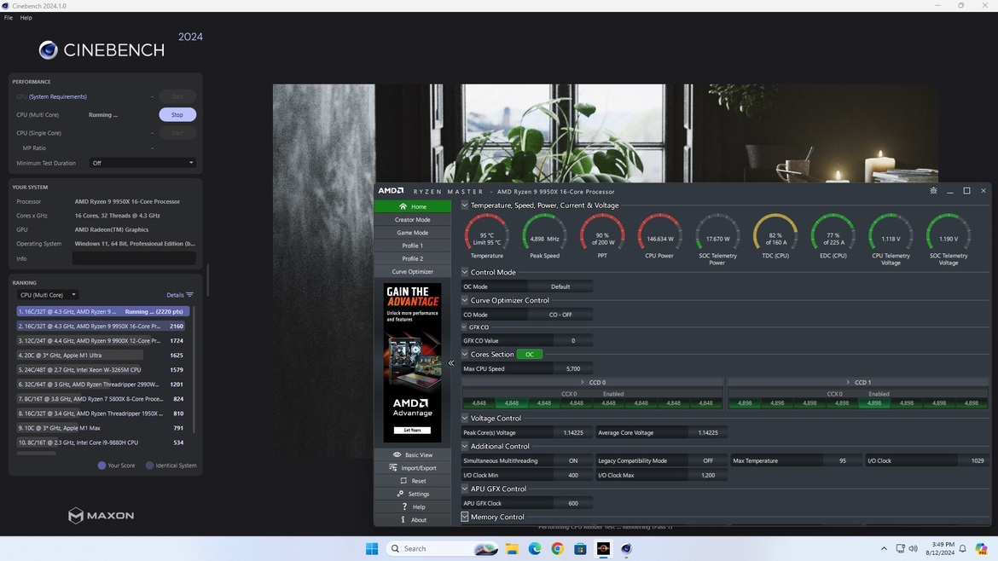Expand CCD 0 chevron
998x561 pixels.
[x=582, y=382]
